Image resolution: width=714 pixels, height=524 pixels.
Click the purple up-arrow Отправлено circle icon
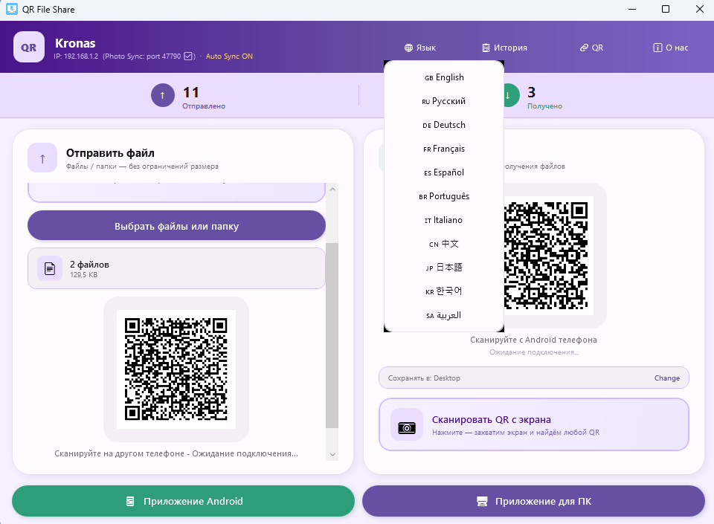163,96
